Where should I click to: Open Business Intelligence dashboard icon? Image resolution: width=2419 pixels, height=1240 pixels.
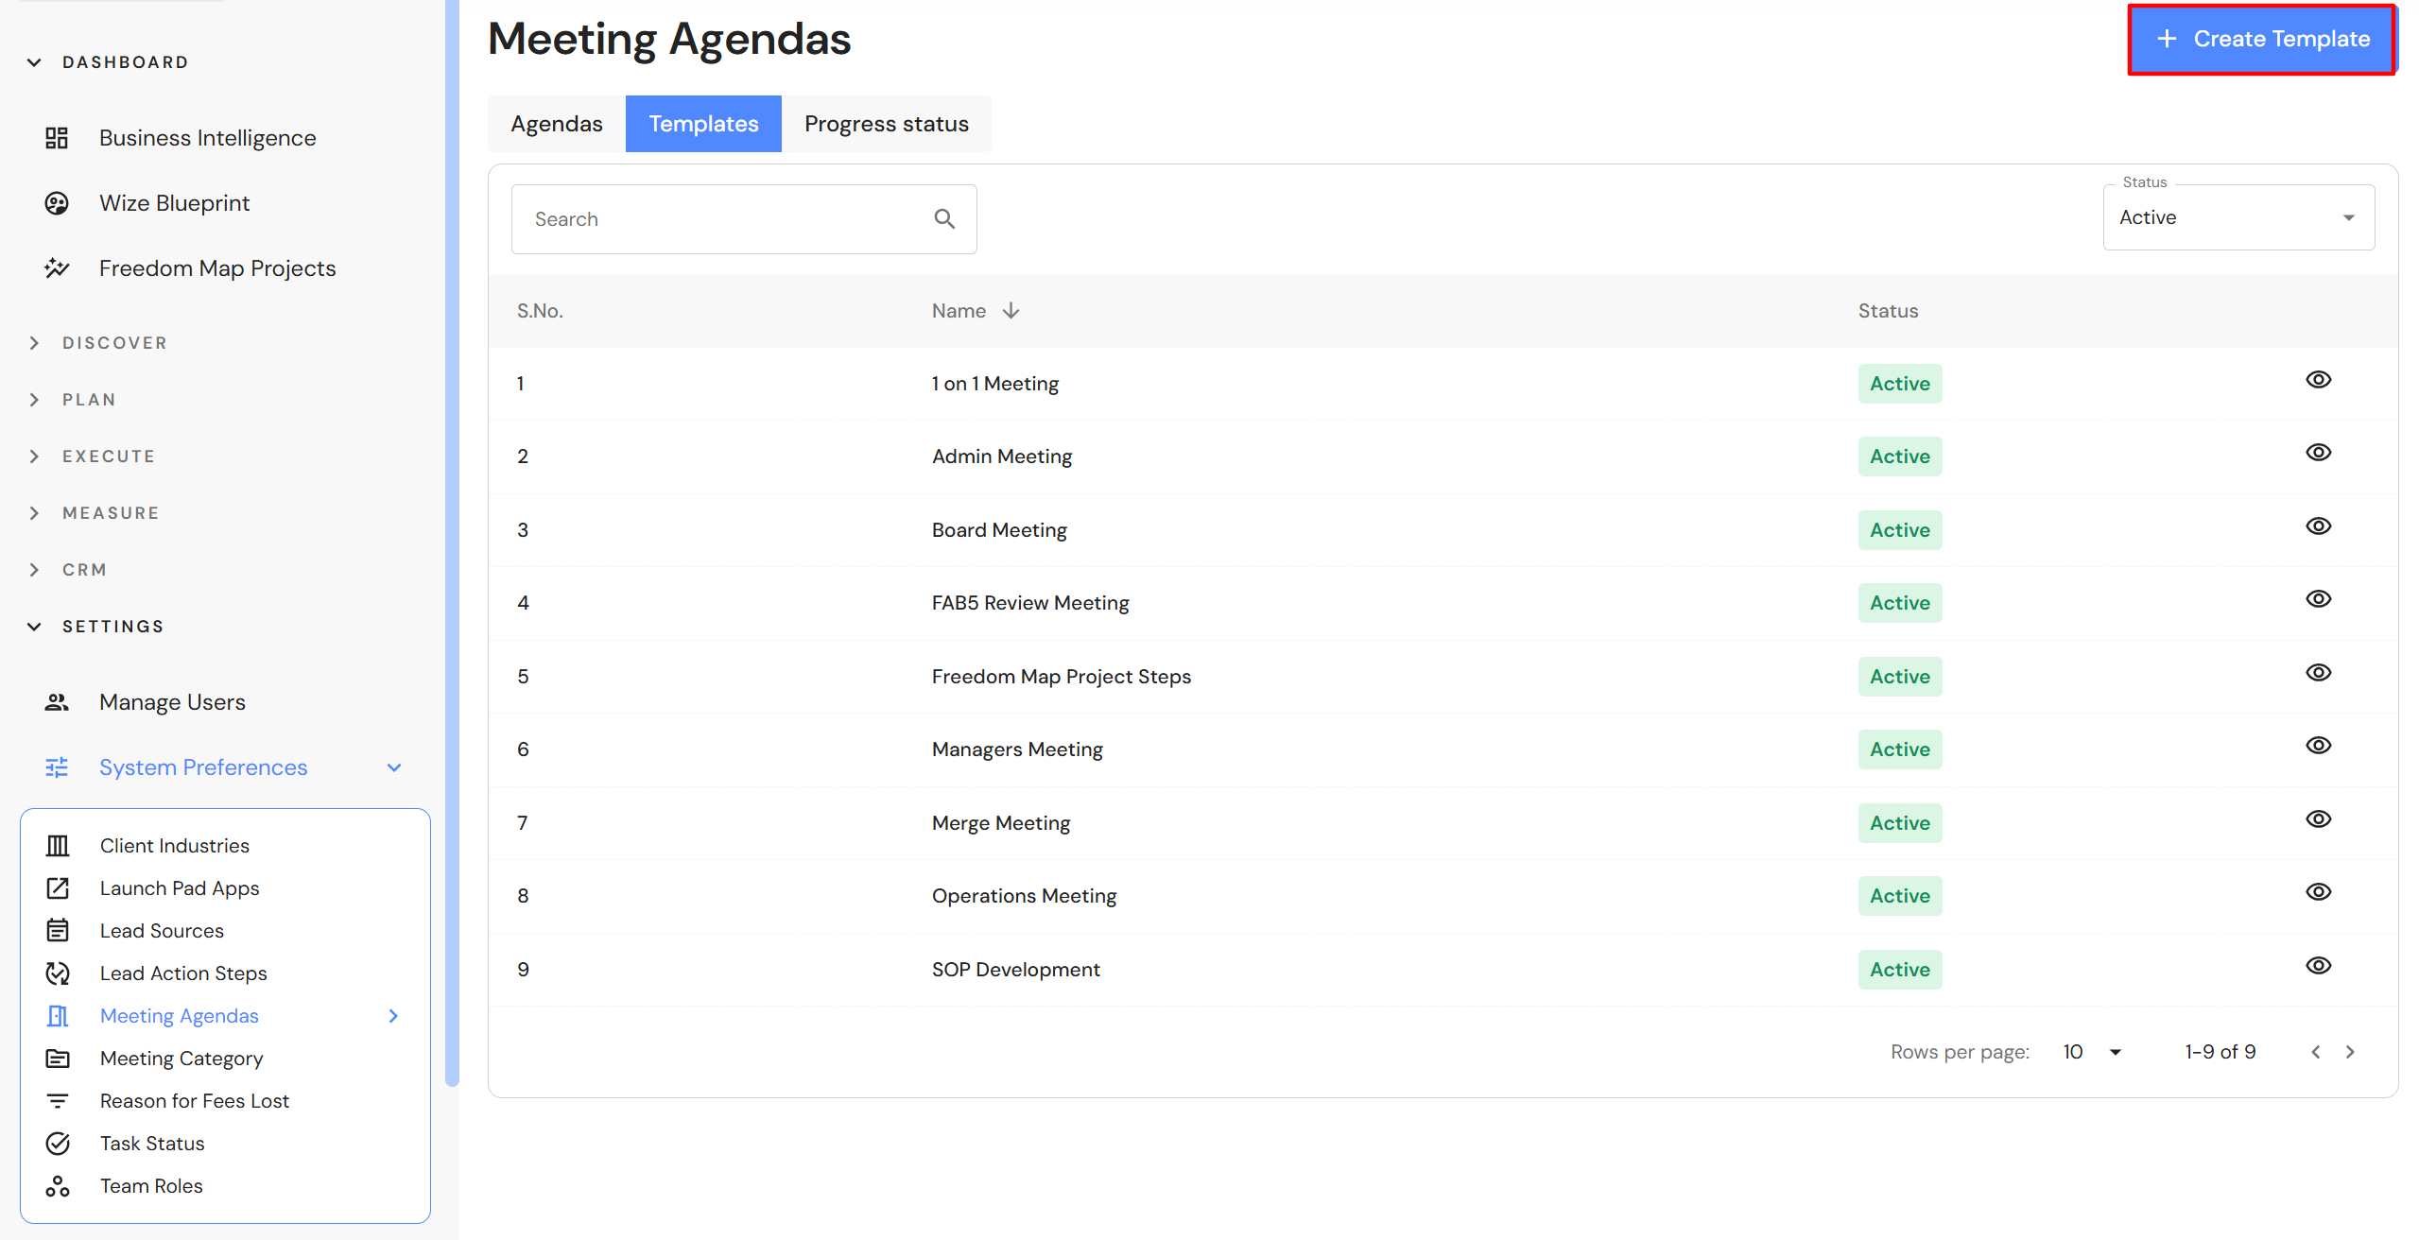[57, 138]
